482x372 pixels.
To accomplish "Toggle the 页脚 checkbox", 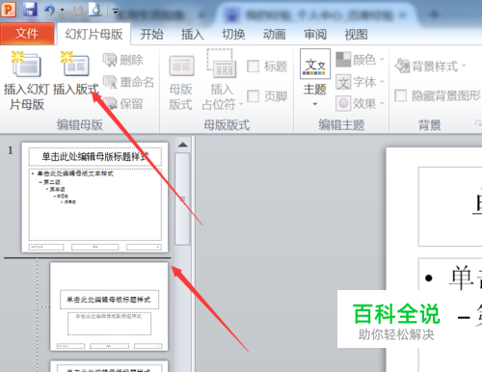I will click(254, 96).
